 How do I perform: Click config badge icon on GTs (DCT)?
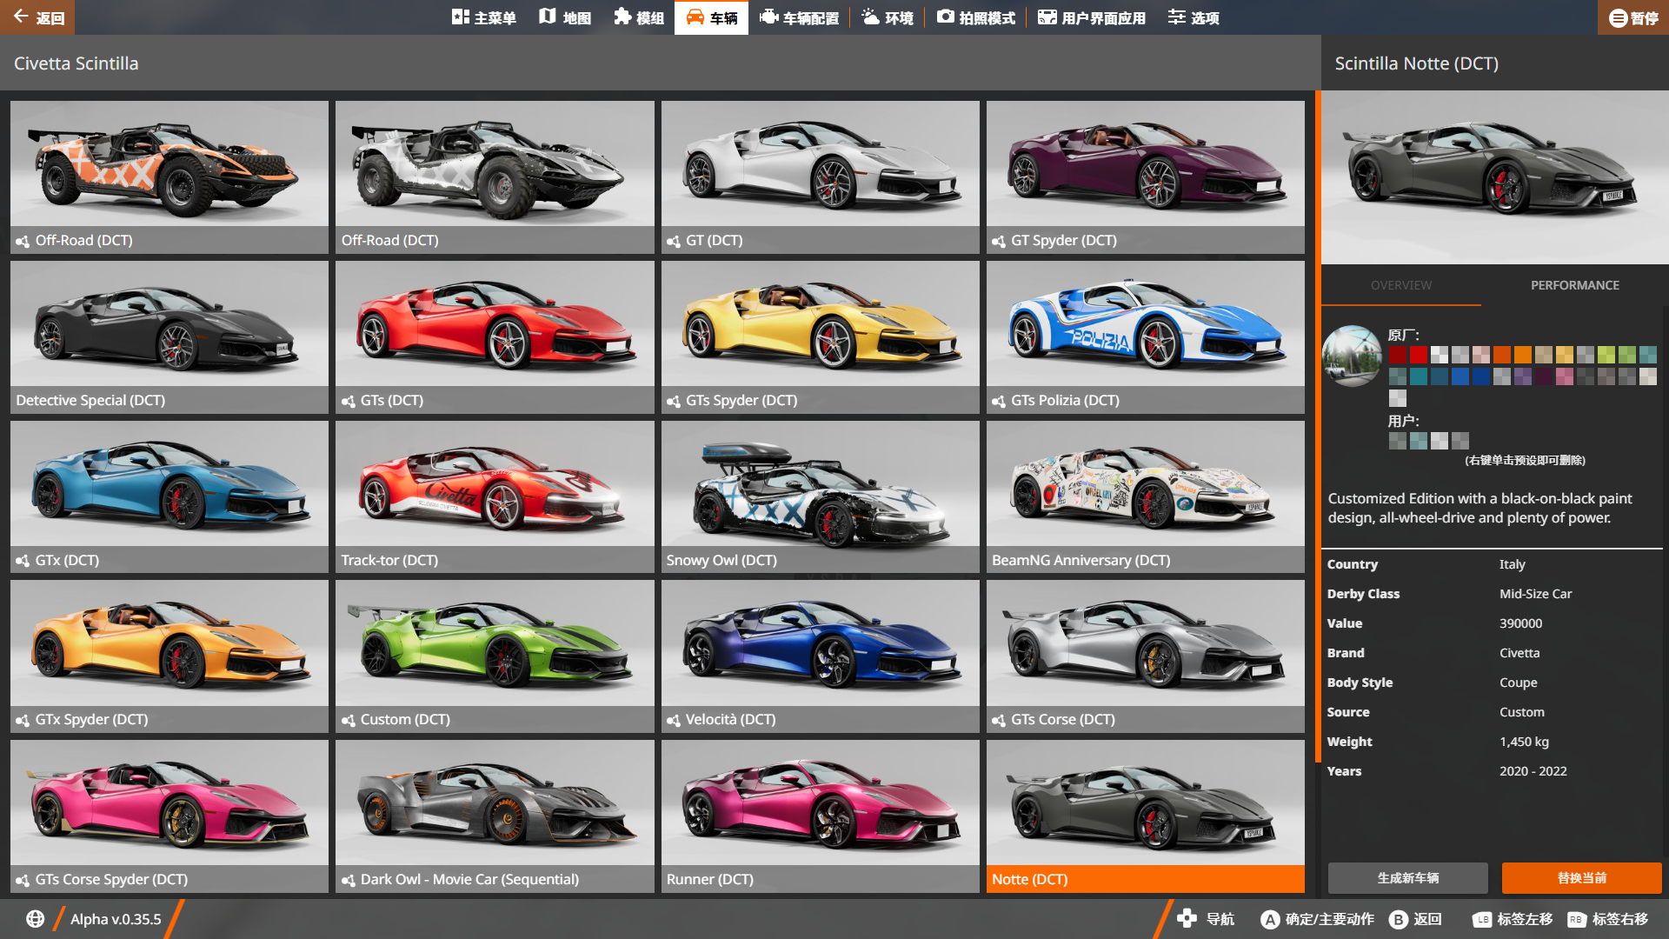click(349, 401)
